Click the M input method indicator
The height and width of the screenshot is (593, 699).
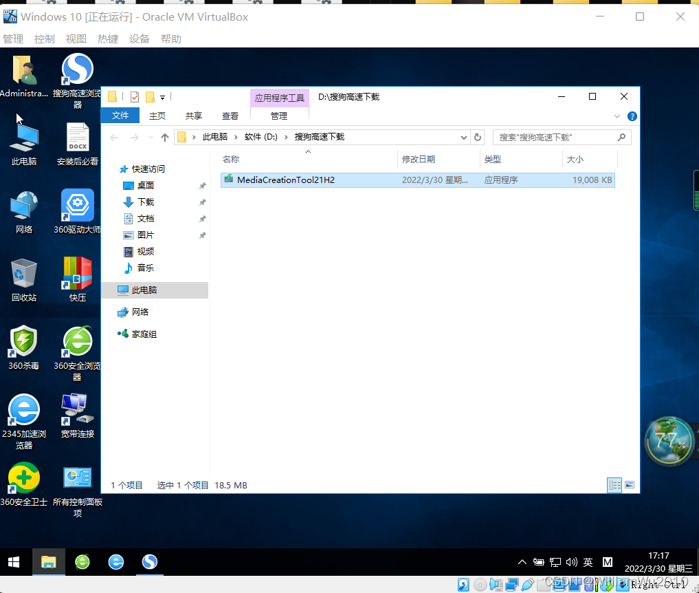607,562
